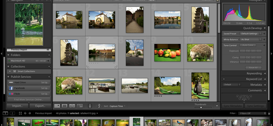Toggle the Tone Control section triangle

264,45
